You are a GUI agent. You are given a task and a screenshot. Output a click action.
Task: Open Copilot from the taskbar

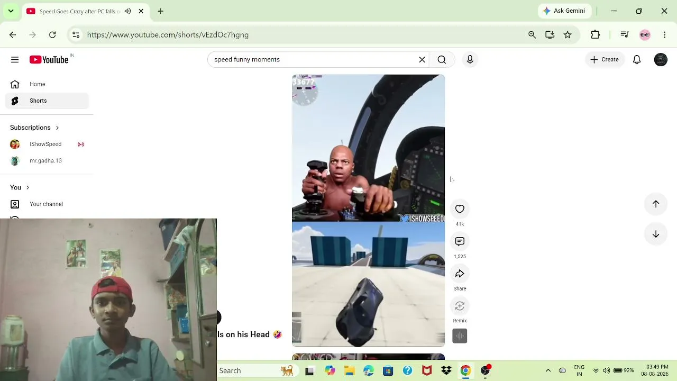[x=330, y=371]
